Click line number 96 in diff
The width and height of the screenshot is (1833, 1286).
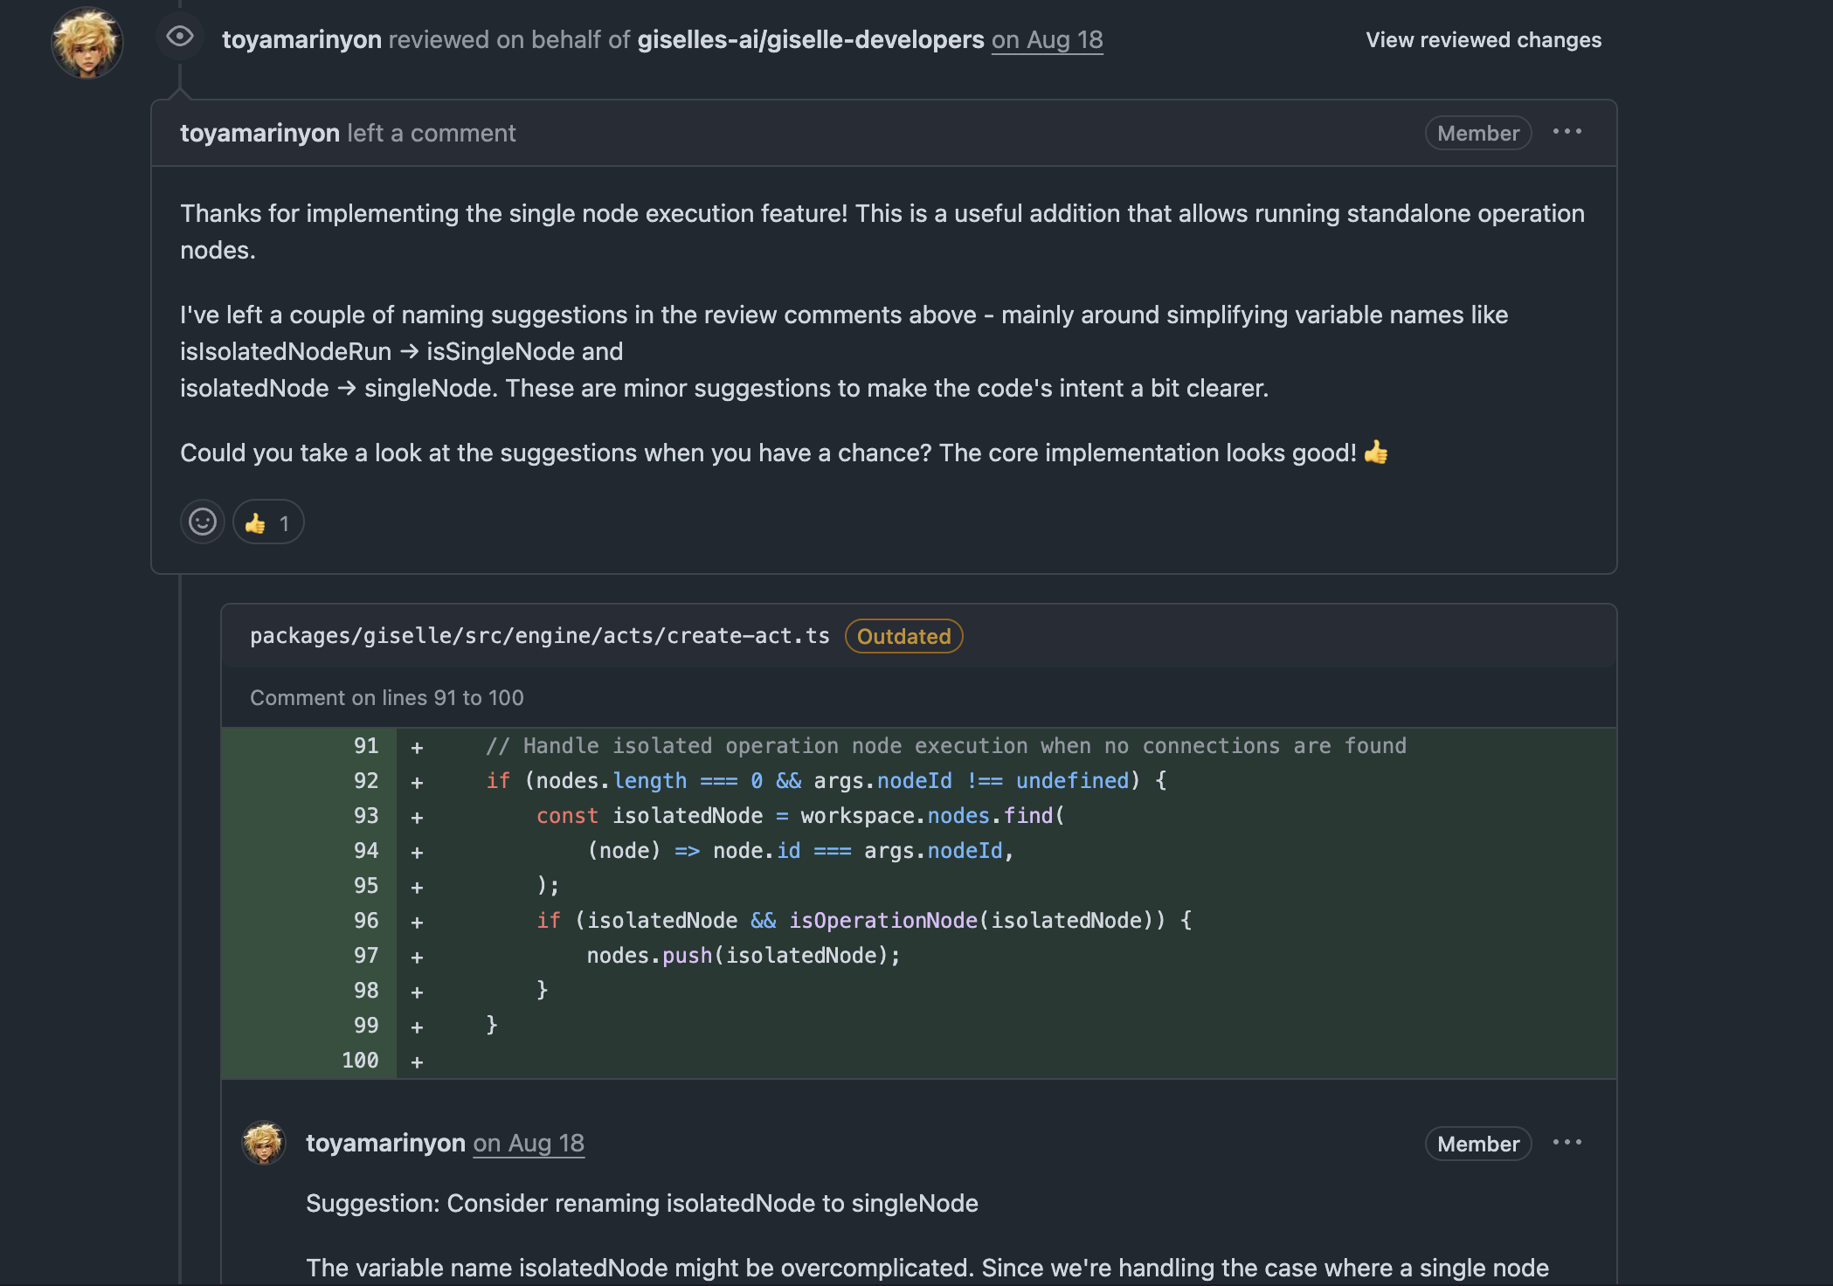click(366, 921)
